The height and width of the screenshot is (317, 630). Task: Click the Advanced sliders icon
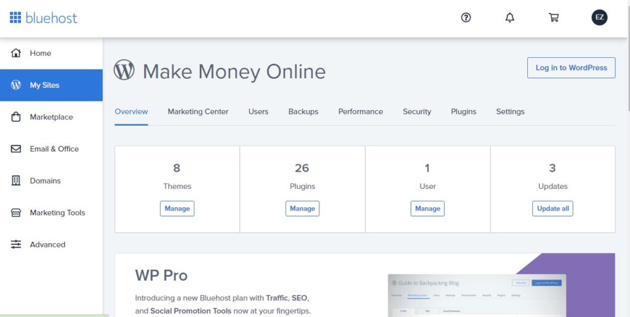click(x=15, y=244)
